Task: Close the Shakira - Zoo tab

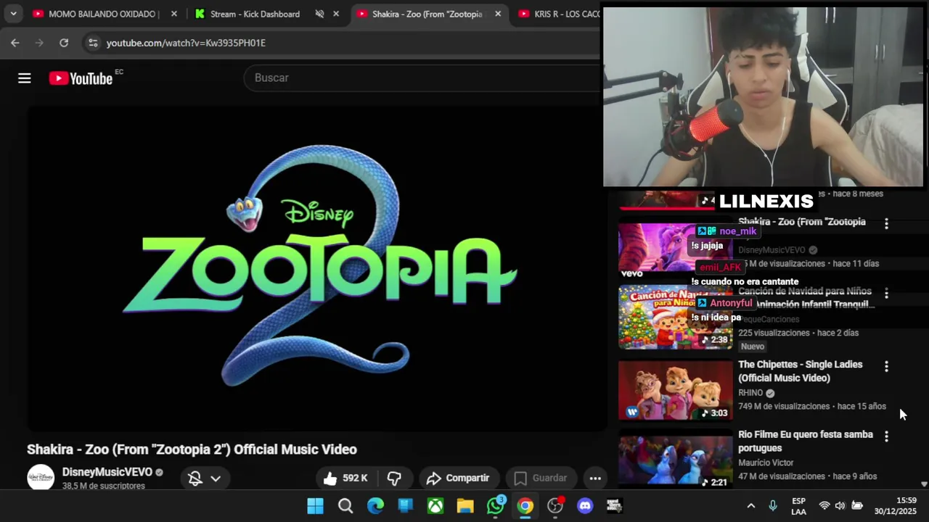Action: click(x=498, y=14)
